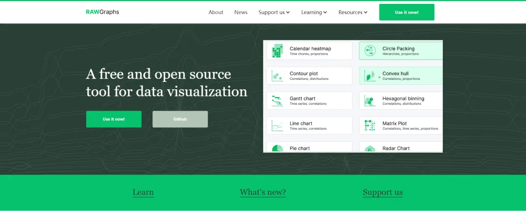Click the Gantt chart icon
The image size is (526, 211).
[277, 101]
